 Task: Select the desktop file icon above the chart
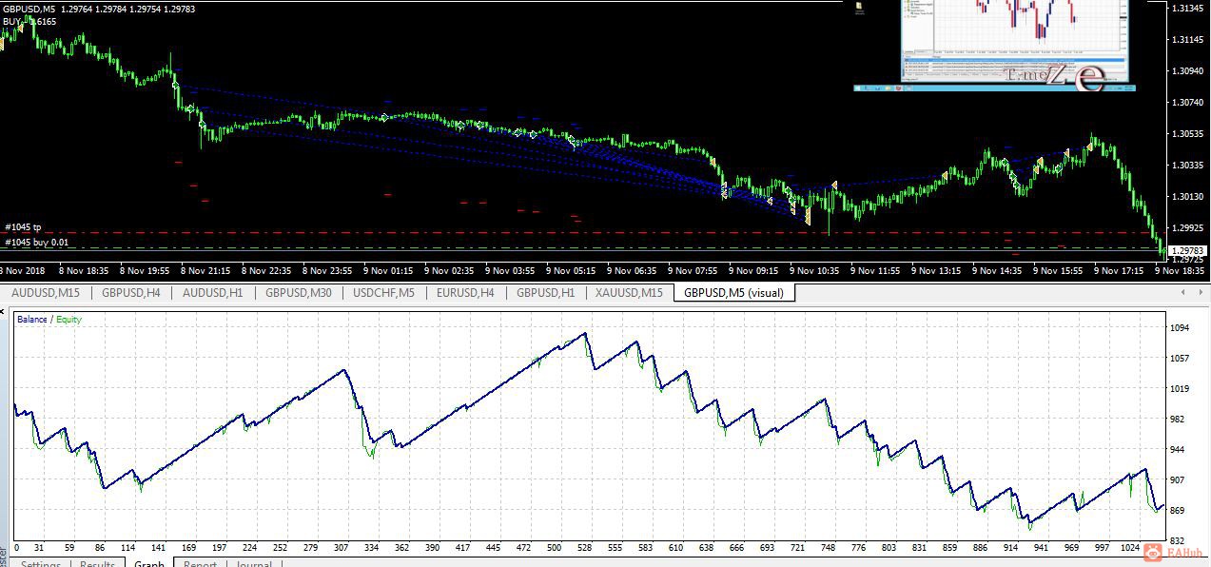click(x=859, y=9)
